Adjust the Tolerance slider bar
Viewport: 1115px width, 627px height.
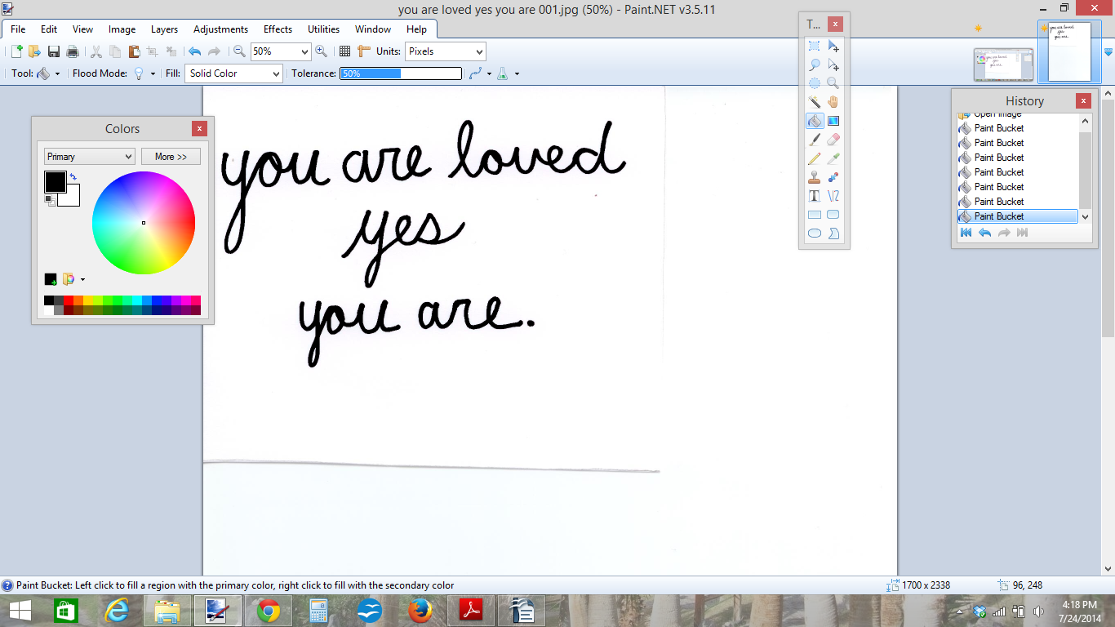(x=401, y=73)
